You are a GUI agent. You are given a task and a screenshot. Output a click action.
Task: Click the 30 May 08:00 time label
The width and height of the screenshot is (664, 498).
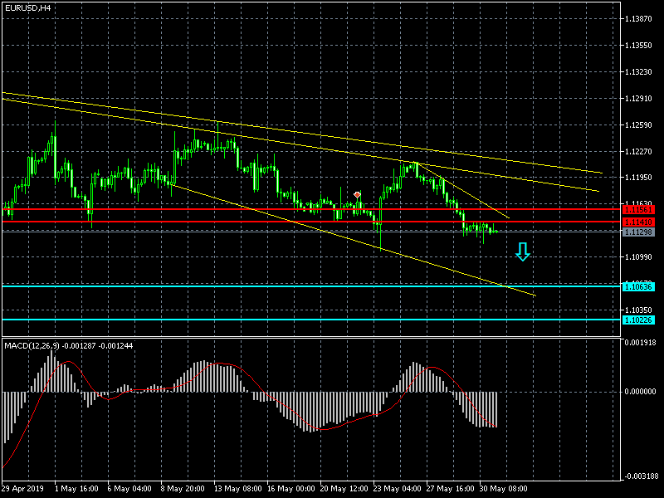point(504,489)
